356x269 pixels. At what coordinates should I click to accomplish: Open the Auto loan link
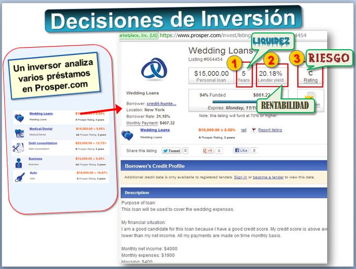coord(34,173)
